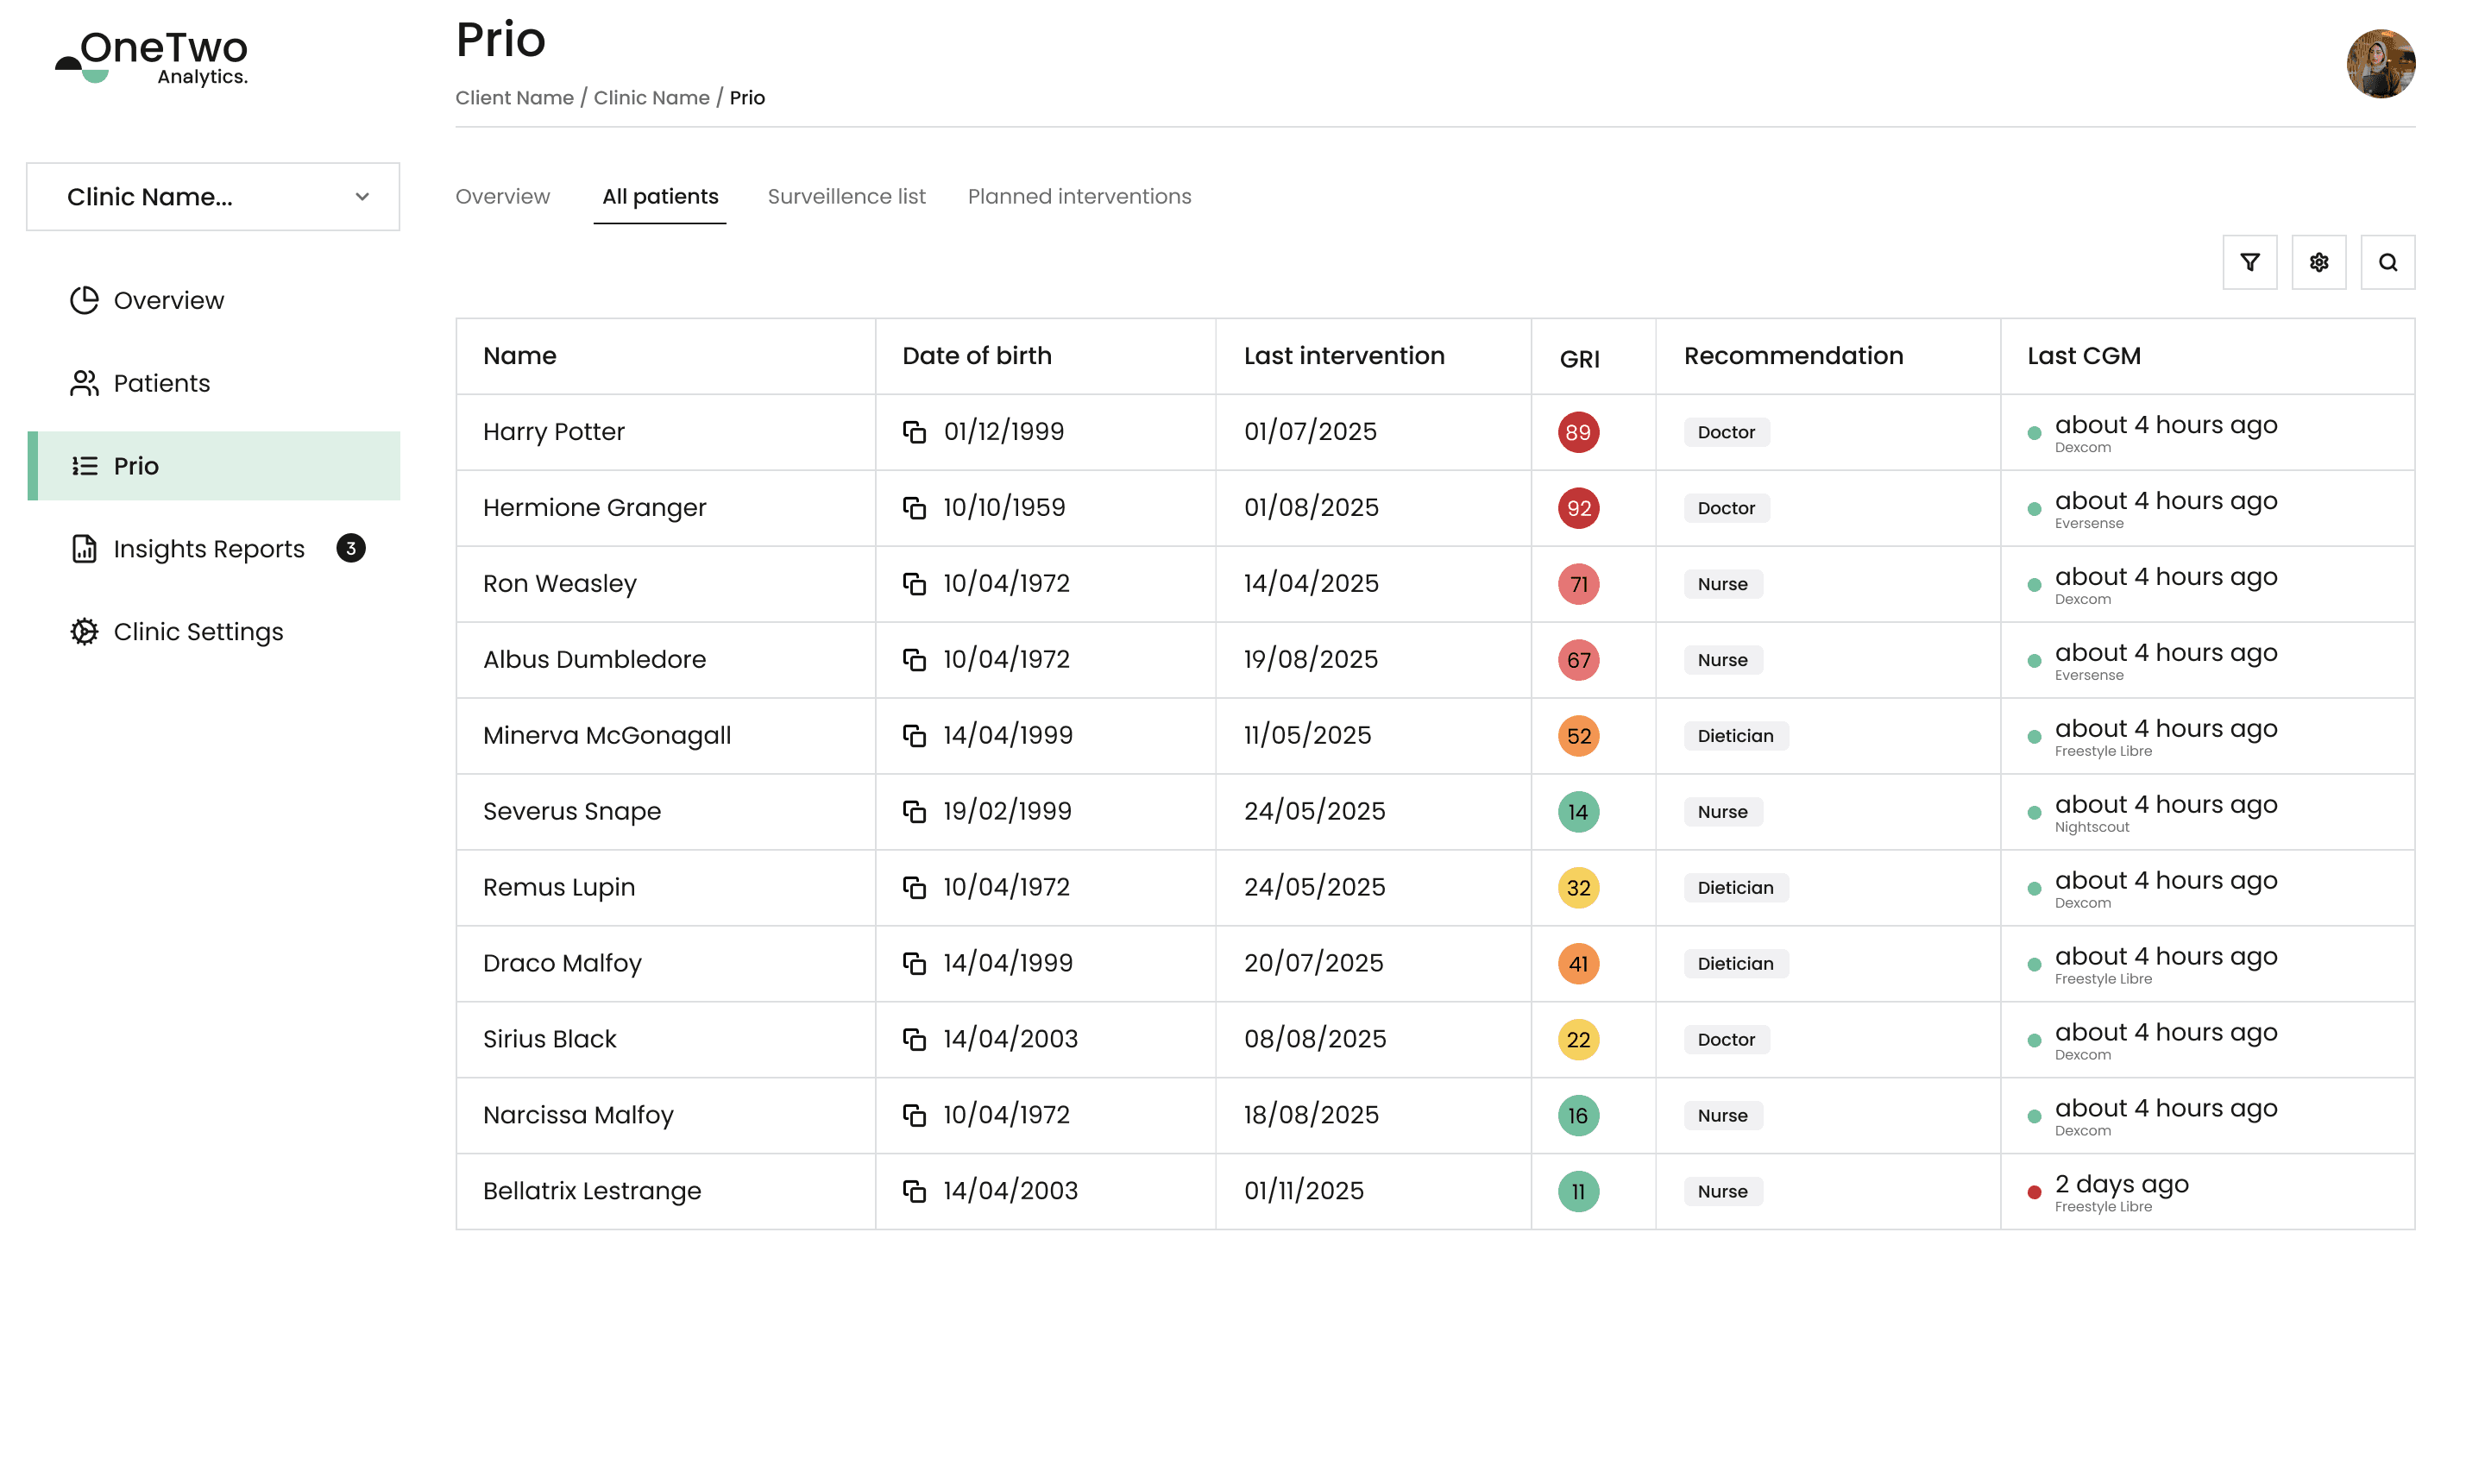Click the Patients people sidebar icon
This screenshot has height=1484, width=2485.
(84, 383)
